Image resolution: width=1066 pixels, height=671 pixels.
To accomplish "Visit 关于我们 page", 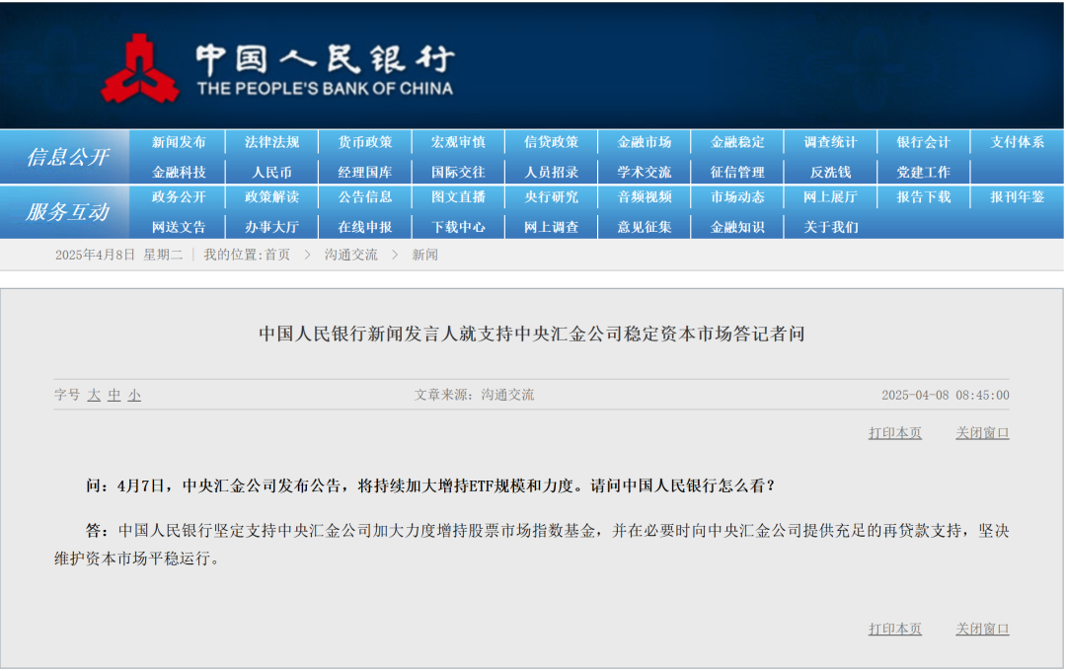I will (x=831, y=227).
